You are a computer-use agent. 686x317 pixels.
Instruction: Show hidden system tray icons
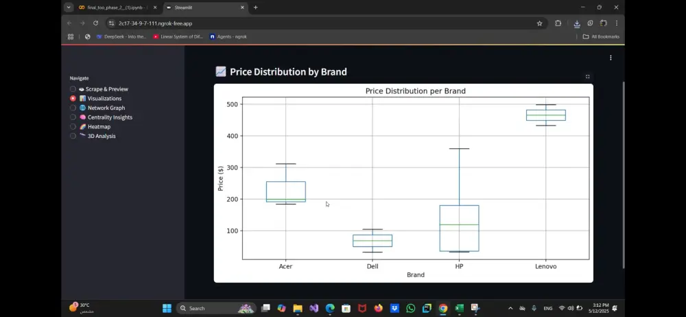[x=510, y=308]
